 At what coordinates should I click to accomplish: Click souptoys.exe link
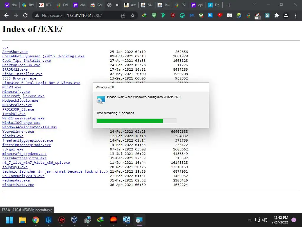point(15,167)
